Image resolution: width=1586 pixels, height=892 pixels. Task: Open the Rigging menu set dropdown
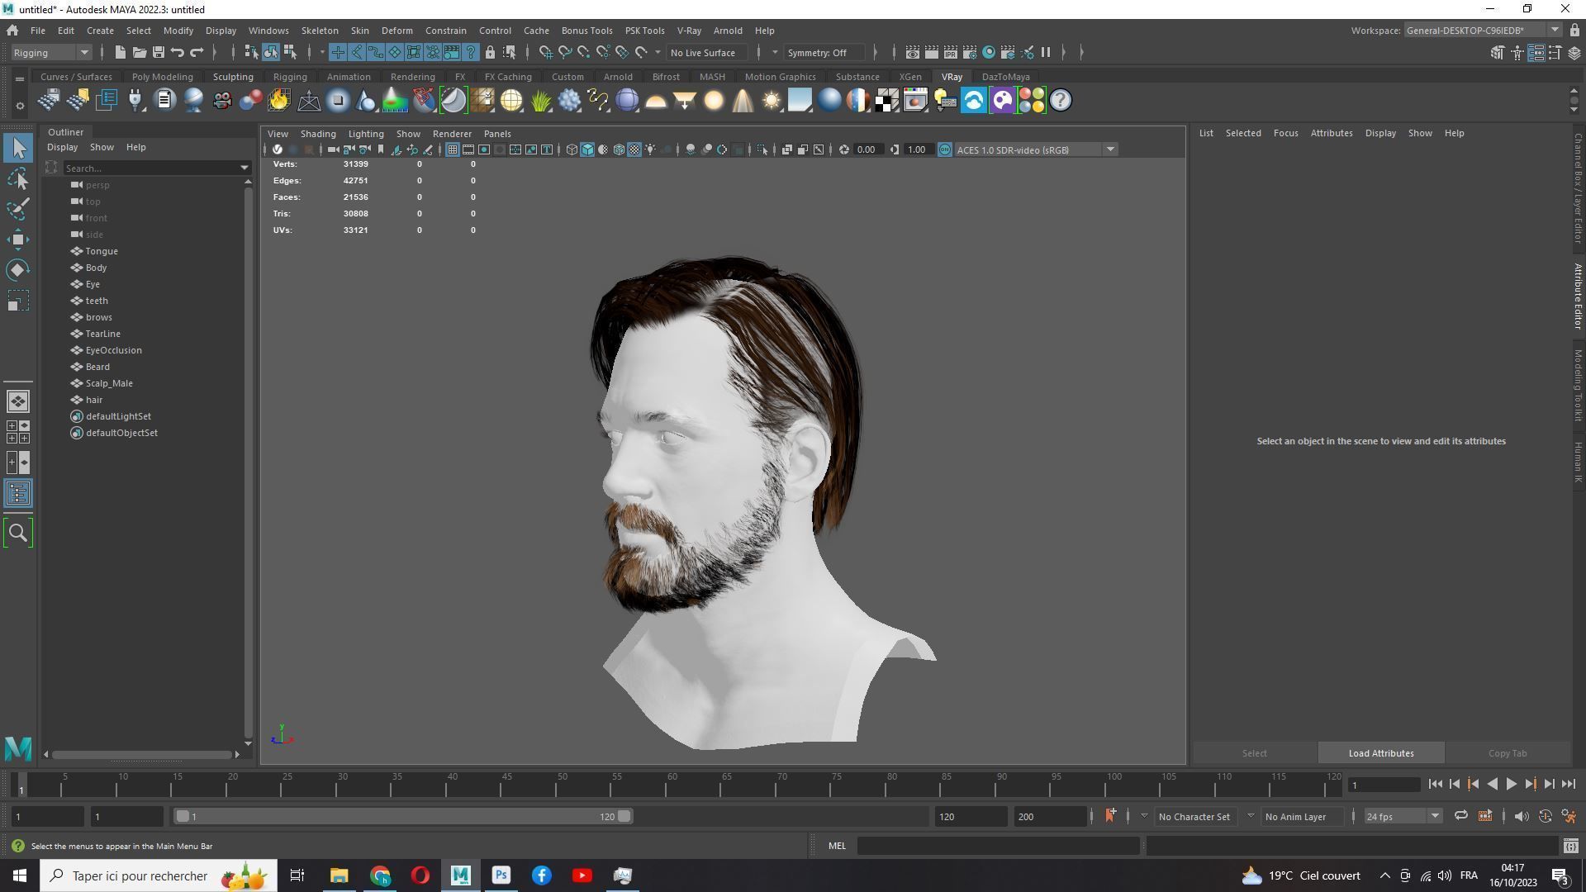click(50, 53)
